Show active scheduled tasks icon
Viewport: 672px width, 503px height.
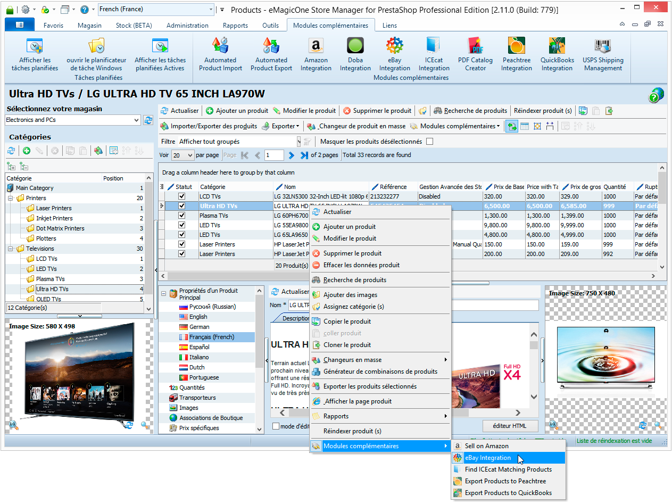tap(160, 45)
